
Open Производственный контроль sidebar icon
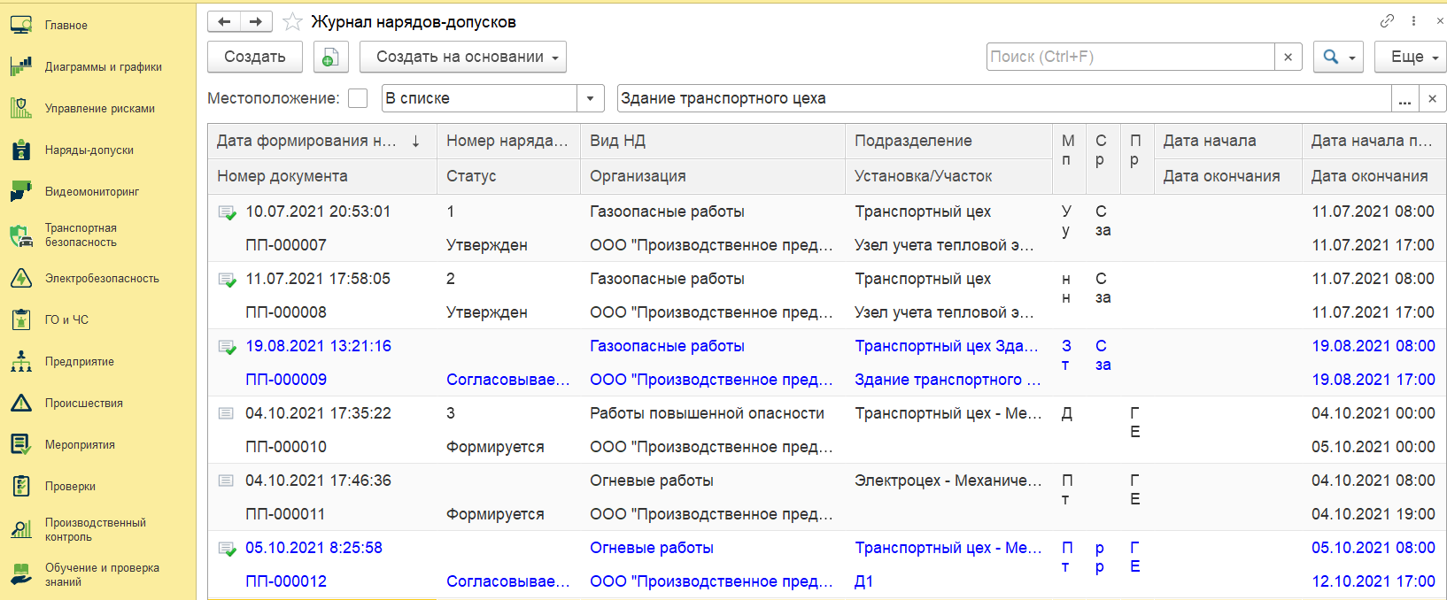21,529
